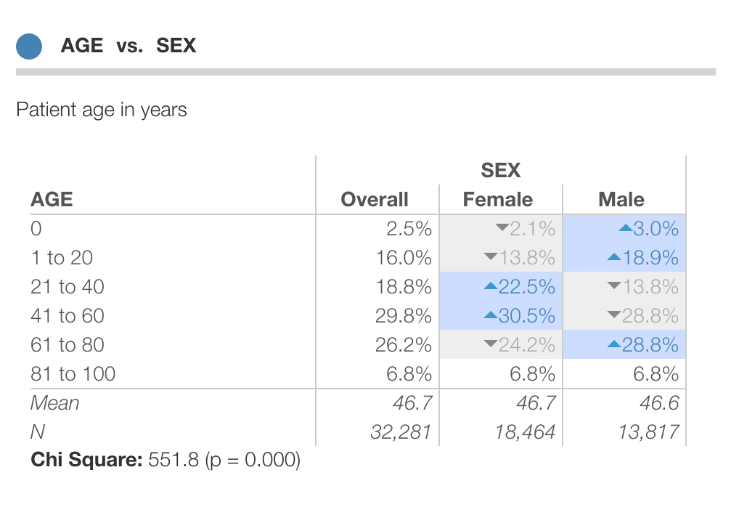Click the Patient age in years description

[x=102, y=110]
